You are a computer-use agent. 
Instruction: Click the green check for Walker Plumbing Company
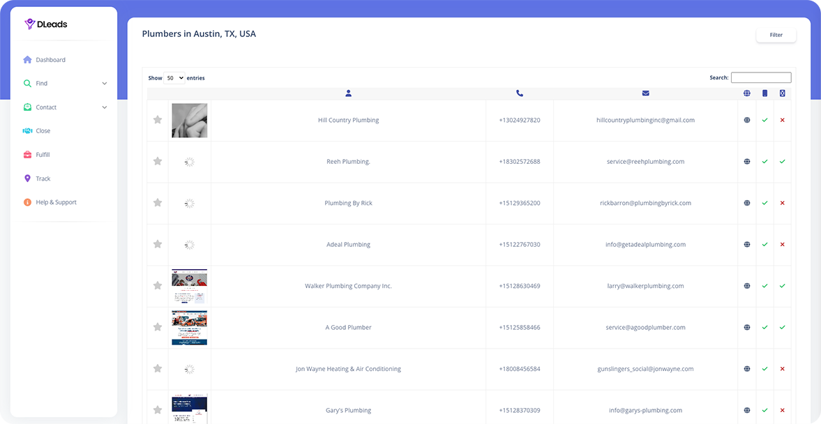[x=765, y=286]
